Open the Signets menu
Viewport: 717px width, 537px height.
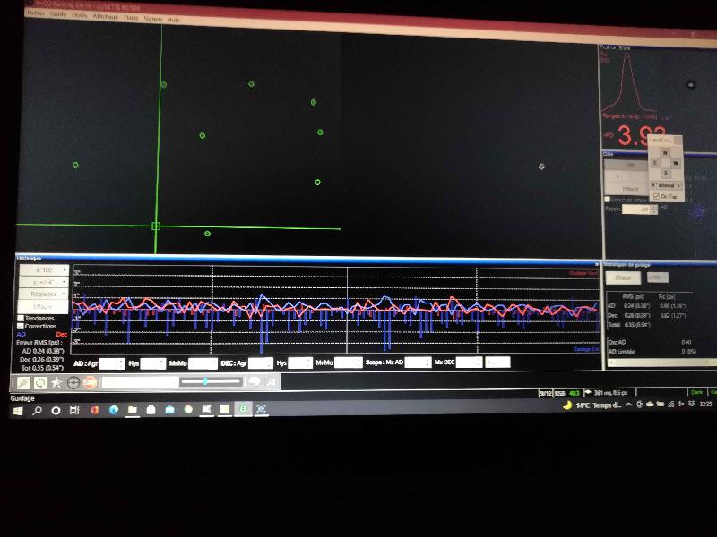[153, 19]
